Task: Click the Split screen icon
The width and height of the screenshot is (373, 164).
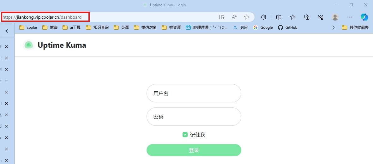Action: pos(279,17)
